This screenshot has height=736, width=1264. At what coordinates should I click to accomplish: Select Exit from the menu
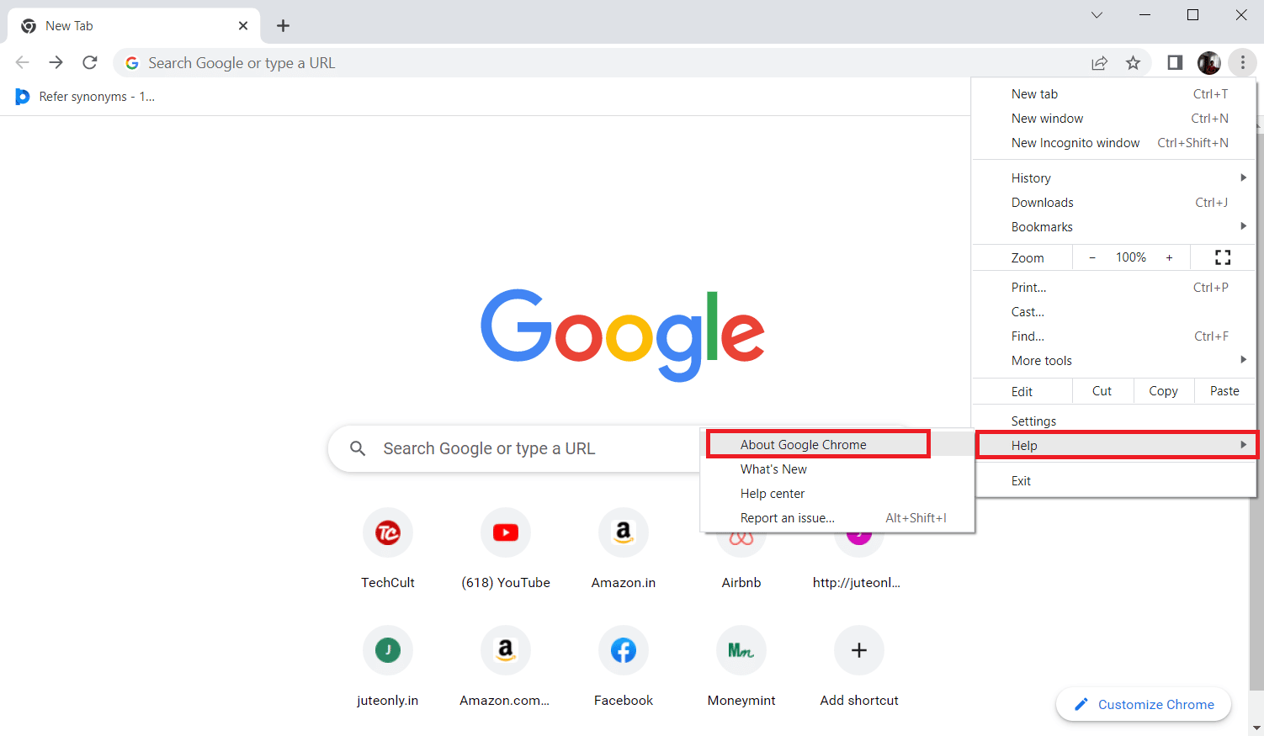1114,481
